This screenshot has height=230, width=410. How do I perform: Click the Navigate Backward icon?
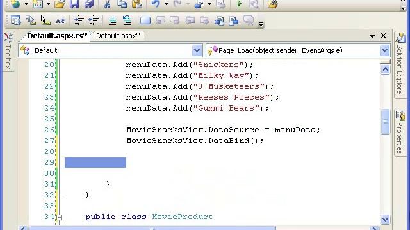click(199, 4)
